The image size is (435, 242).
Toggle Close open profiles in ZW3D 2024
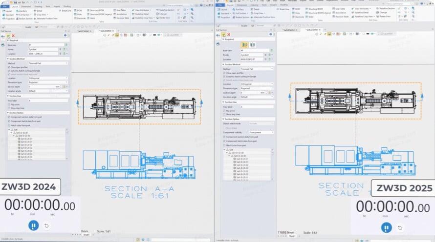9,67
